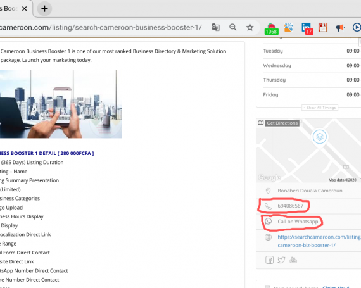Click the Get Directions button on map

(x=282, y=123)
